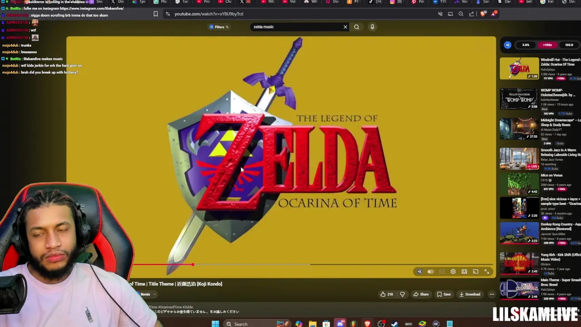Seek along the video progress bar

pyautogui.click(x=312, y=264)
